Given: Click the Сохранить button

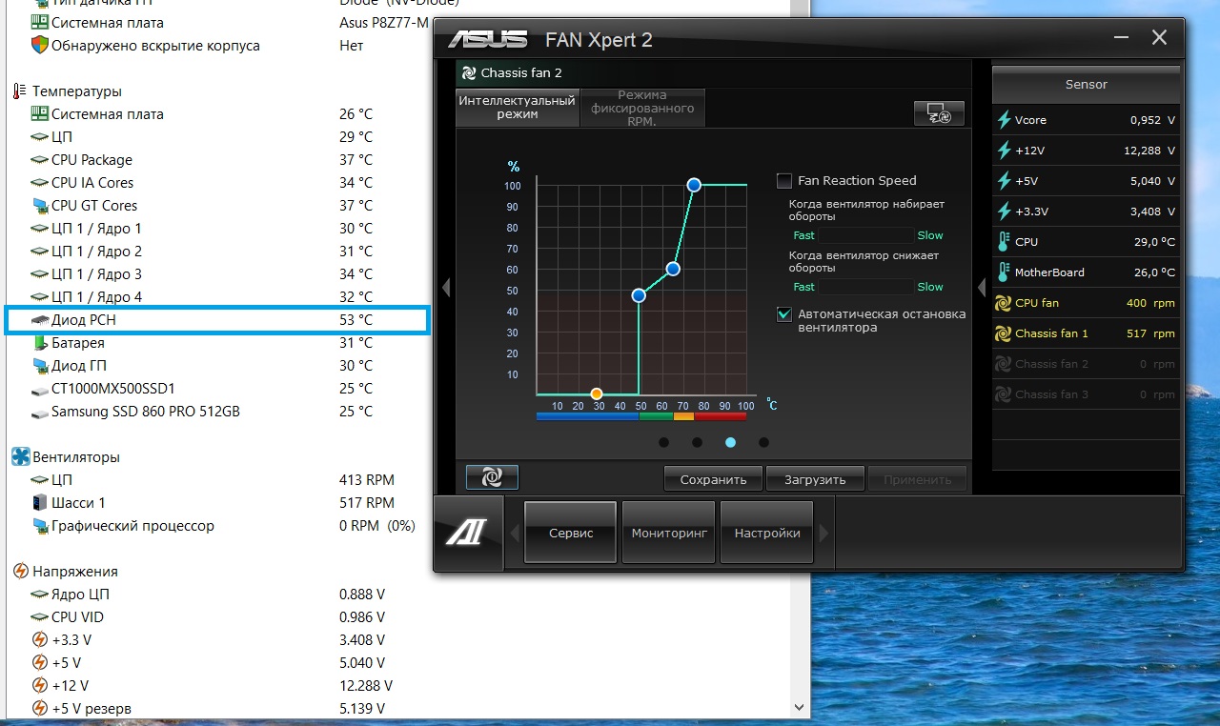Looking at the screenshot, I should (x=712, y=479).
